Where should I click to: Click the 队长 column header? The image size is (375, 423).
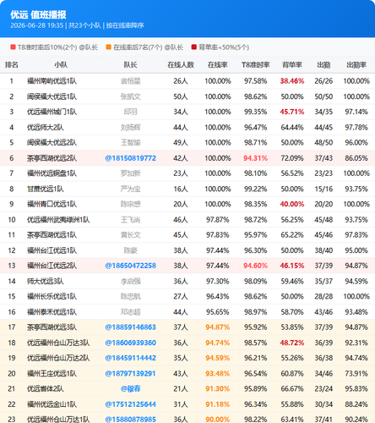point(130,65)
